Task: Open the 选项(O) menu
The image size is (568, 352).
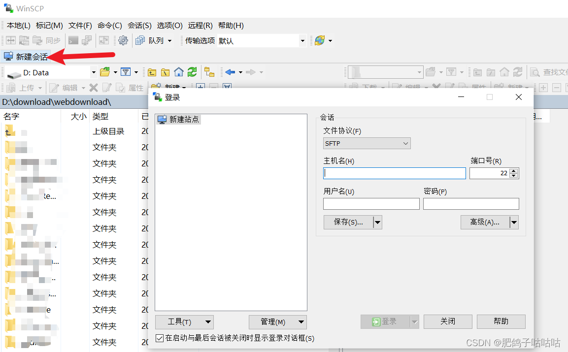Action: tap(169, 25)
